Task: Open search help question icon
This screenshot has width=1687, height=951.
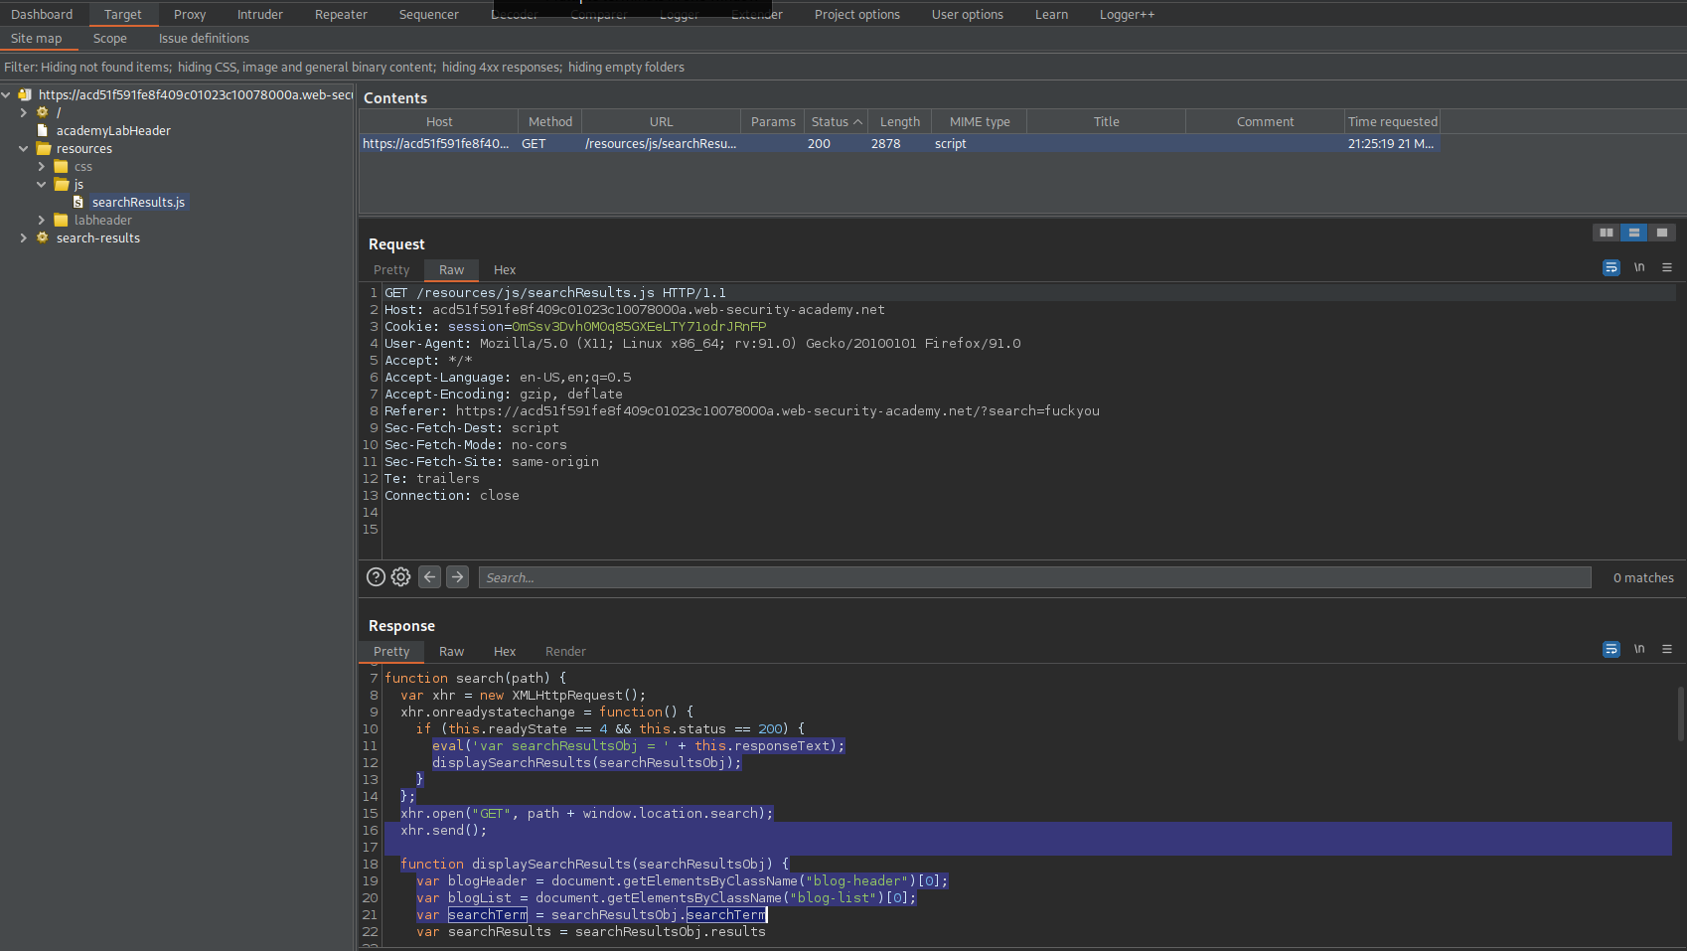Action: pos(376,577)
